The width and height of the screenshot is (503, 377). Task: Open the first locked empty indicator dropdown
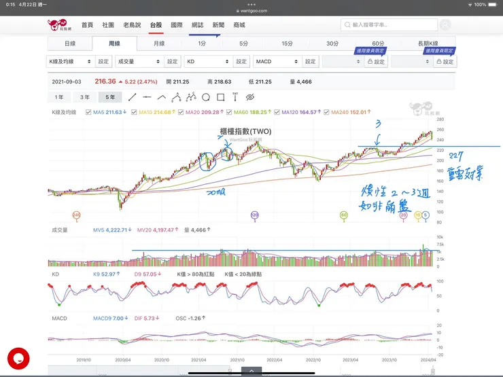click(343, 62)
